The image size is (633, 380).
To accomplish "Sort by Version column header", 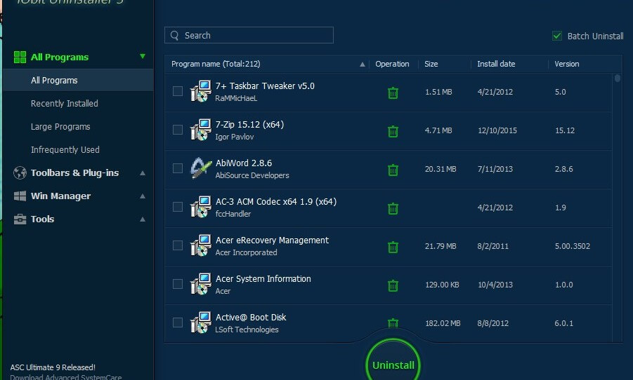I will click(x=567, y=64).
